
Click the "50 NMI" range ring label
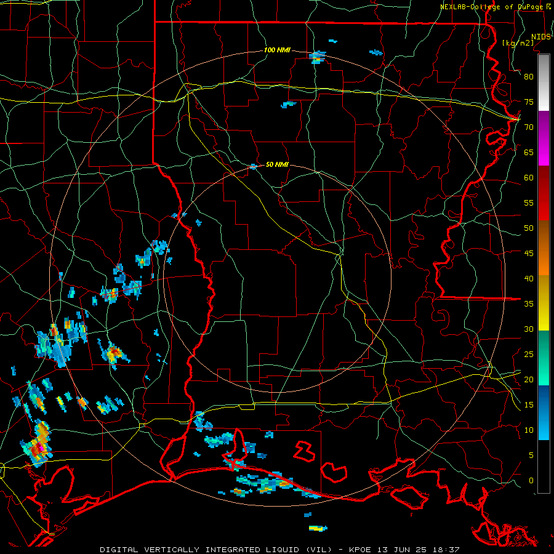[x=277, y=164]
